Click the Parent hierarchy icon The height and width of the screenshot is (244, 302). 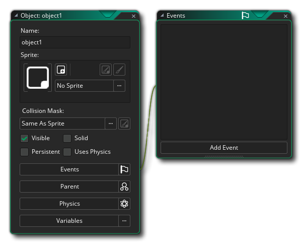click(124, 187)
